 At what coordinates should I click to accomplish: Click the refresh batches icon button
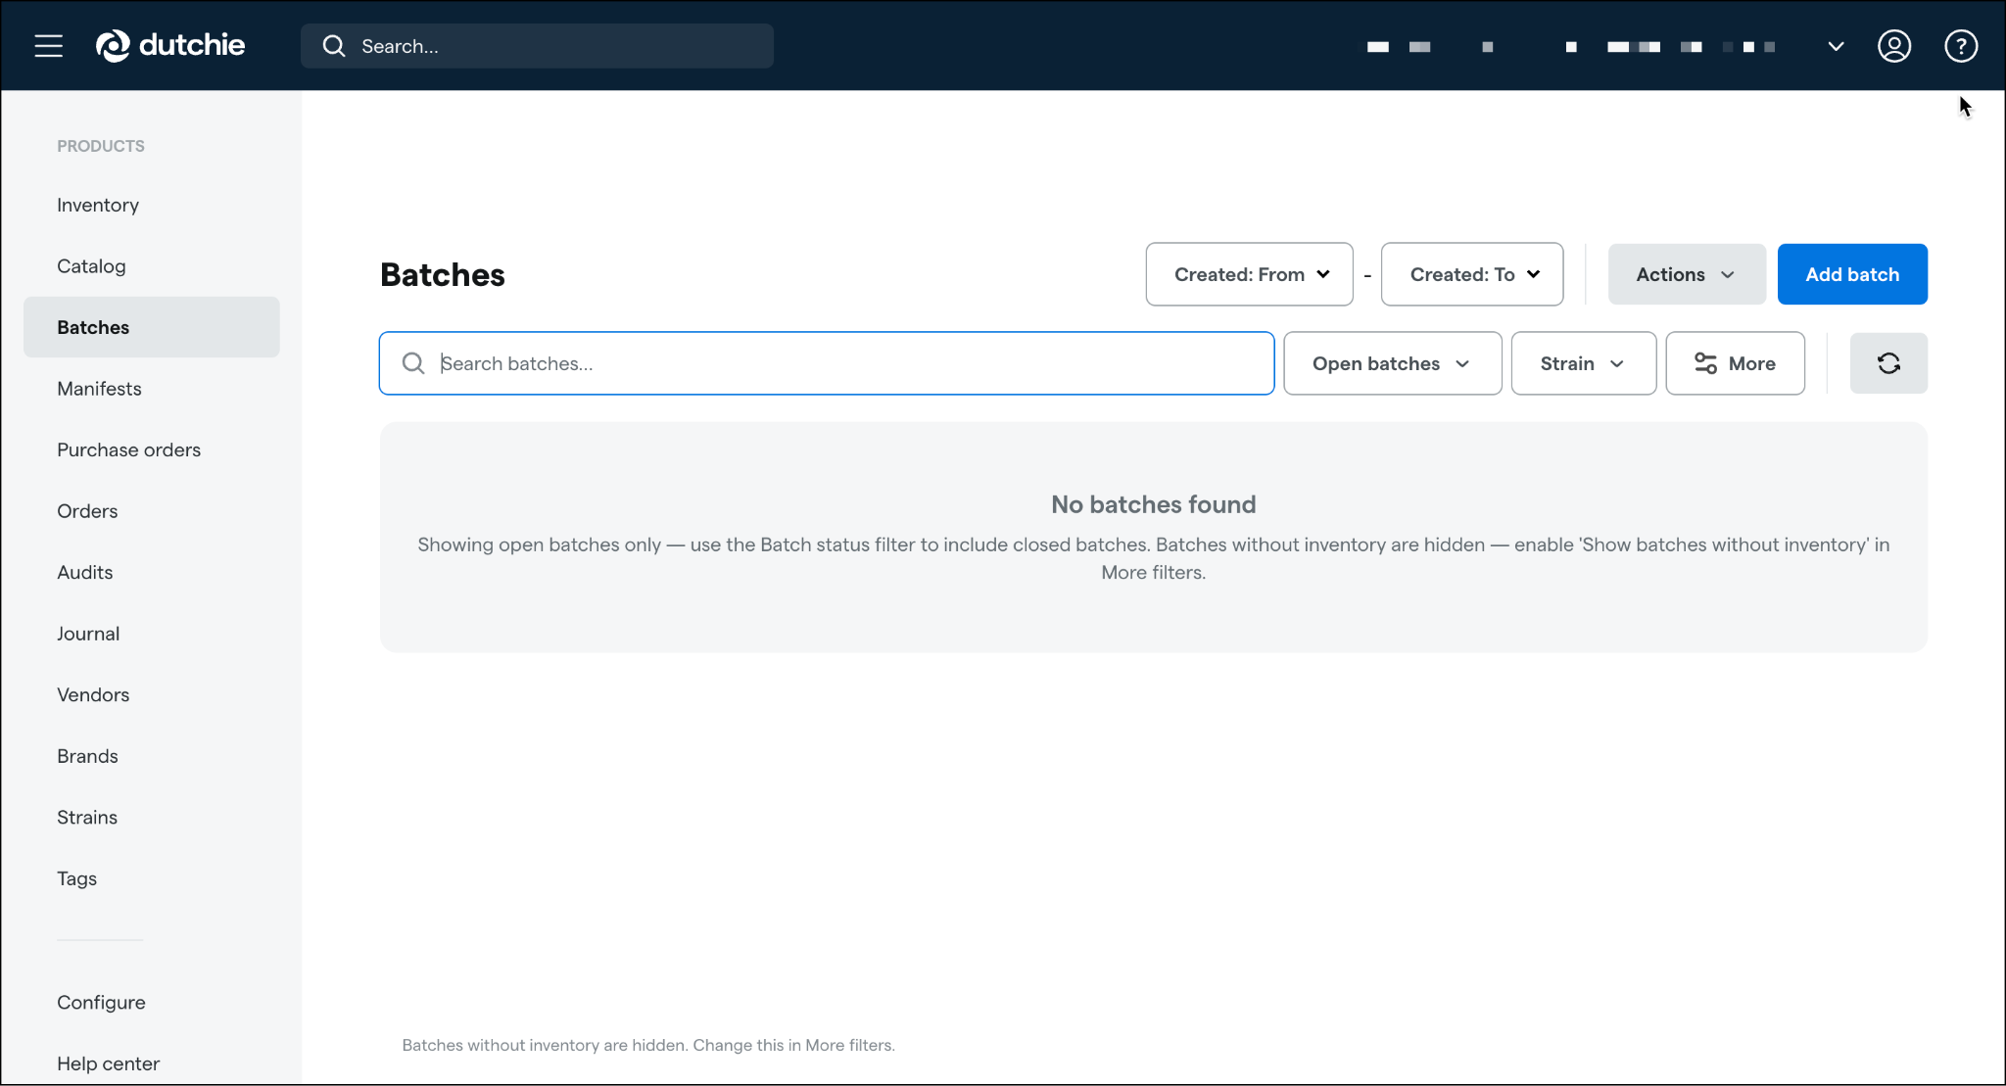point(1888,363)
